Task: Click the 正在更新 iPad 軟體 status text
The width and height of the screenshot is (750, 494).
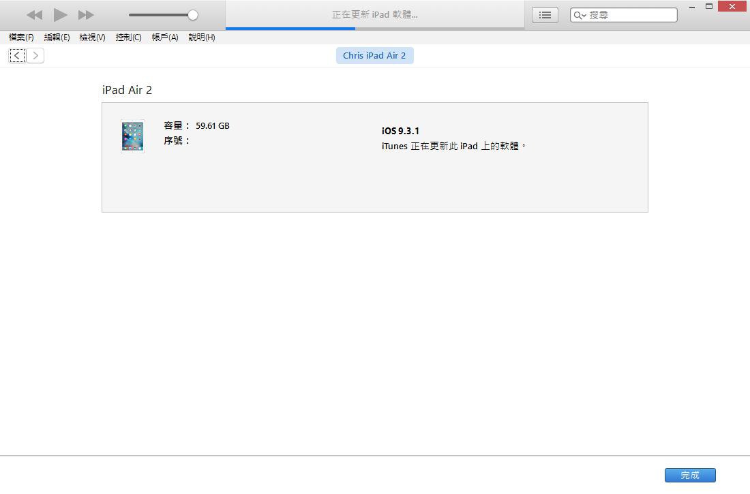Action: pos(374,14)
